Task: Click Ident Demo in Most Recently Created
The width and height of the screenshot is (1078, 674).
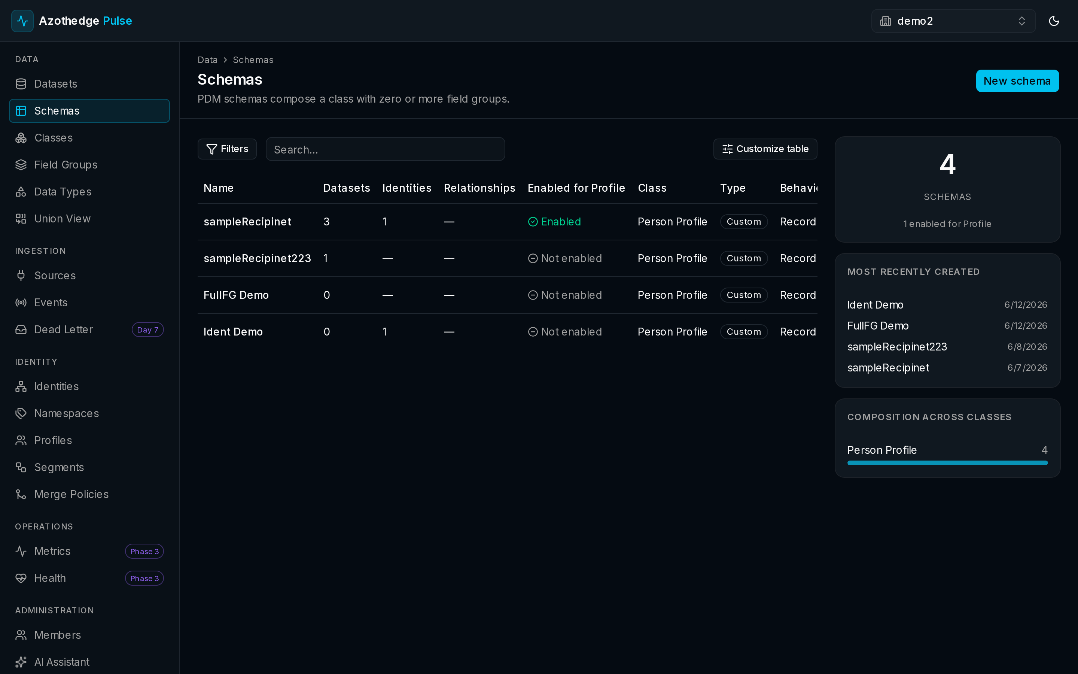Action: pos(876,305)
